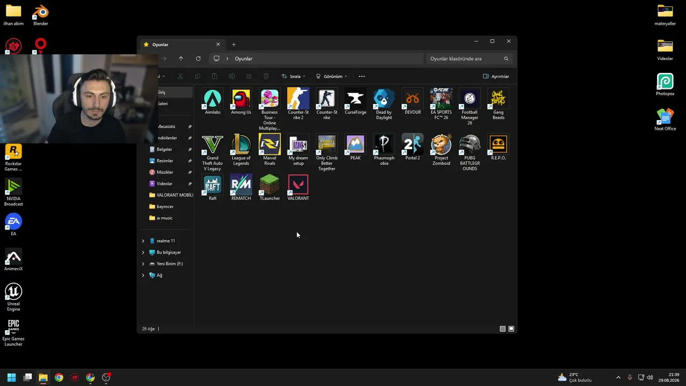Select the CurseForge shortcut

click(x=355, y=102)
